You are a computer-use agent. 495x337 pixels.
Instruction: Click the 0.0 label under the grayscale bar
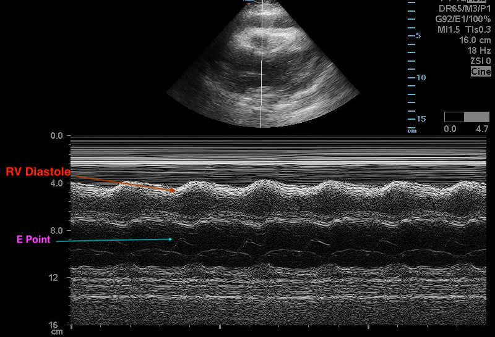[450, 129]
